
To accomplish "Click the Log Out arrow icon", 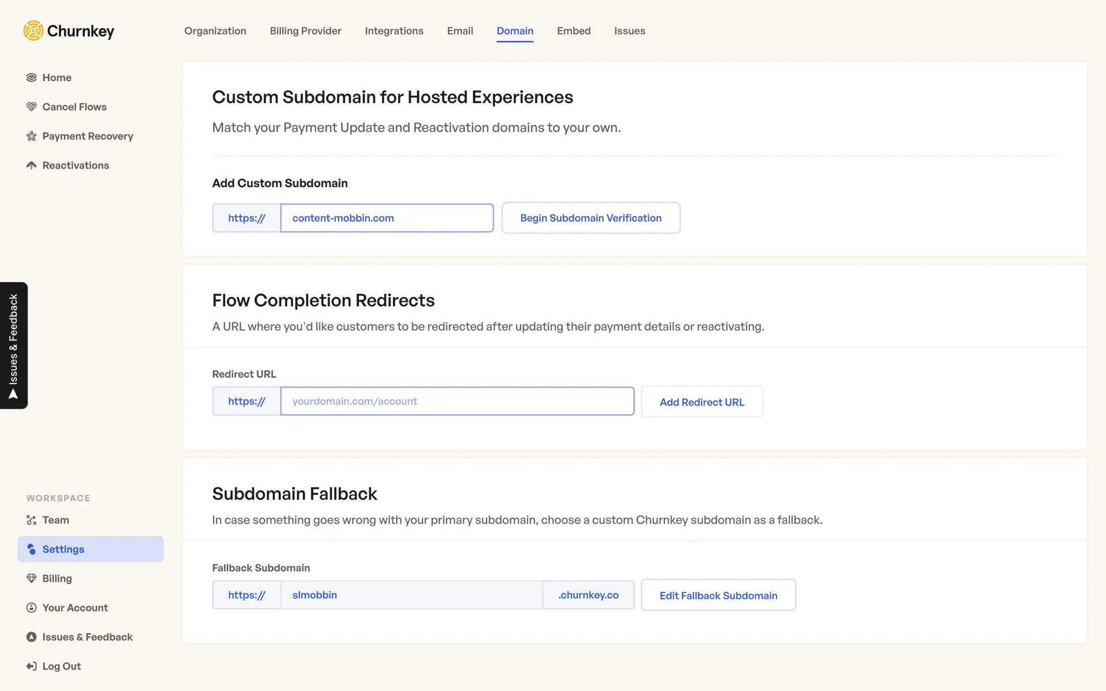I will click(31, 667).
